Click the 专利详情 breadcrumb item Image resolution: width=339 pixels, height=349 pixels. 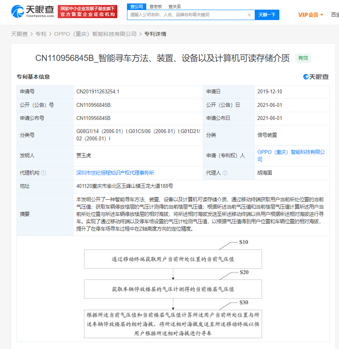pyautogui.click(x=155, y=34)
